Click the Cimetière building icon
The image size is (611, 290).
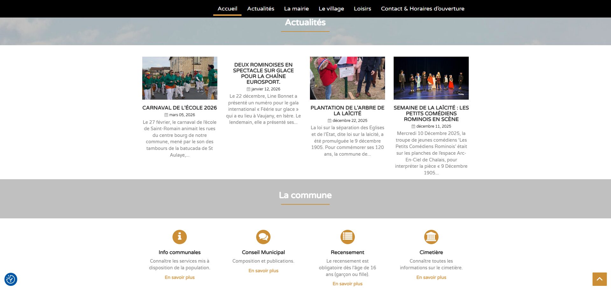click(x=431, y=237)
